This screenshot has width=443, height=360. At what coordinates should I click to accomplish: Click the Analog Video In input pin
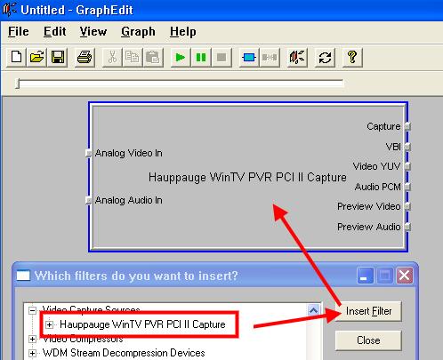88,153
